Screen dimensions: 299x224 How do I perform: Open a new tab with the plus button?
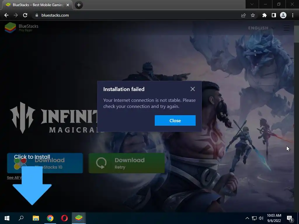pyautogui.click(x=79, y=5)
